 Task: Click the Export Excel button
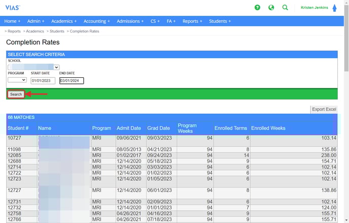[x=324, y=109]
